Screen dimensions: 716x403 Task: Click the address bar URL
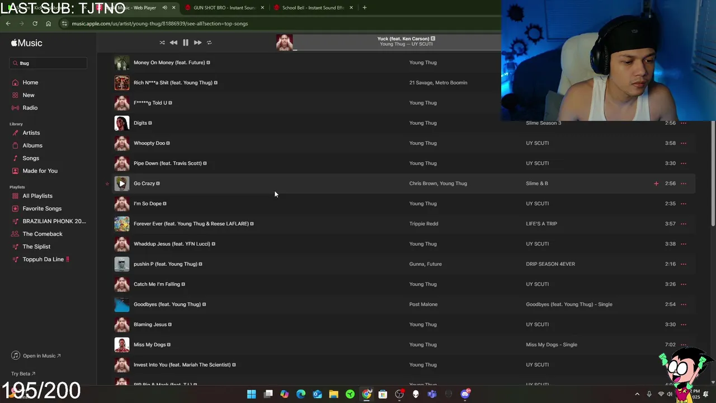point(160,24)
